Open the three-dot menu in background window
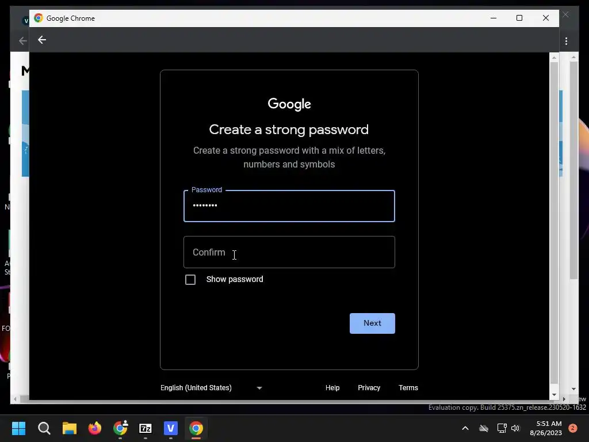The width and height of the screenshot is (589, 442). (566, 41)
